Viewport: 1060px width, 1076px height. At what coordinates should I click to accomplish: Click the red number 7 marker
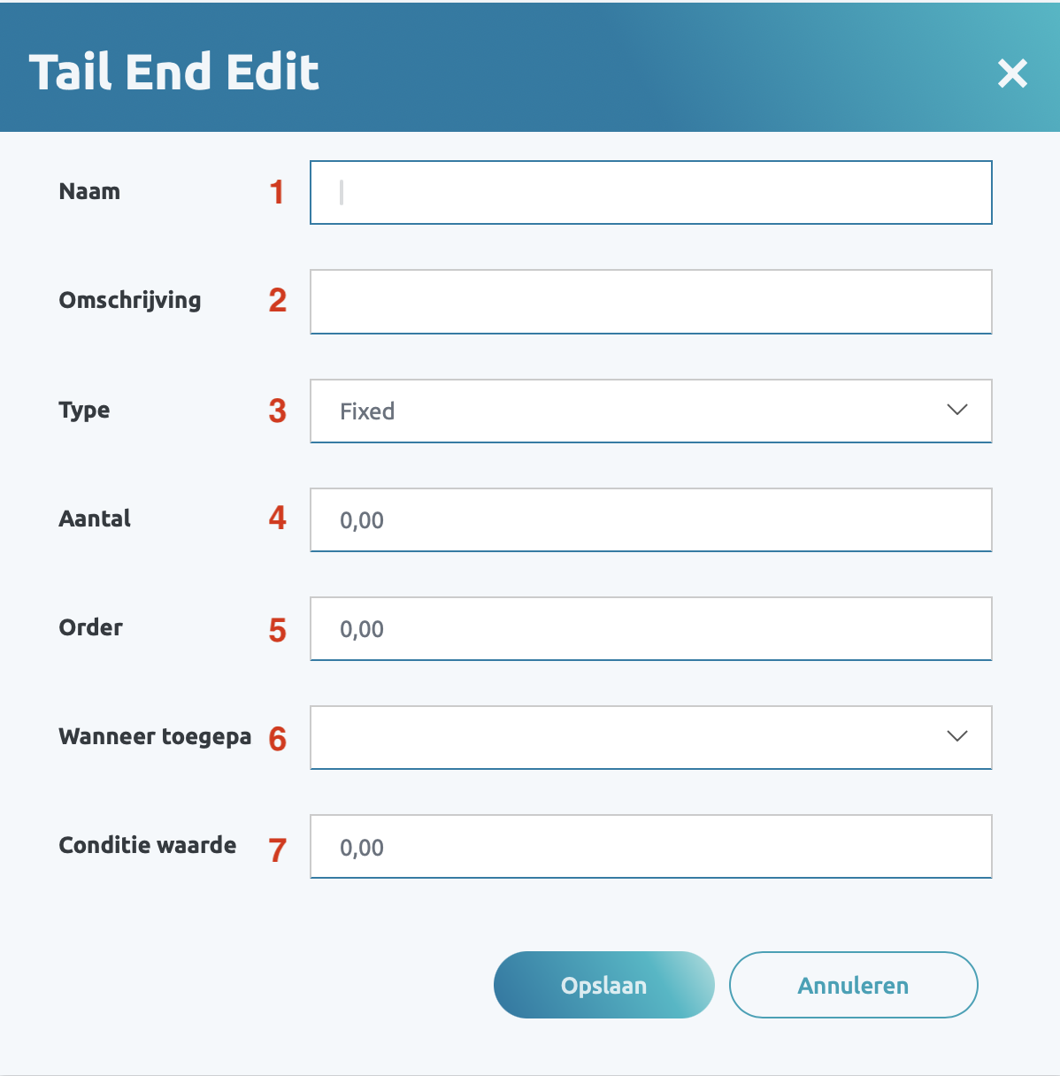(x=278, y=849)
